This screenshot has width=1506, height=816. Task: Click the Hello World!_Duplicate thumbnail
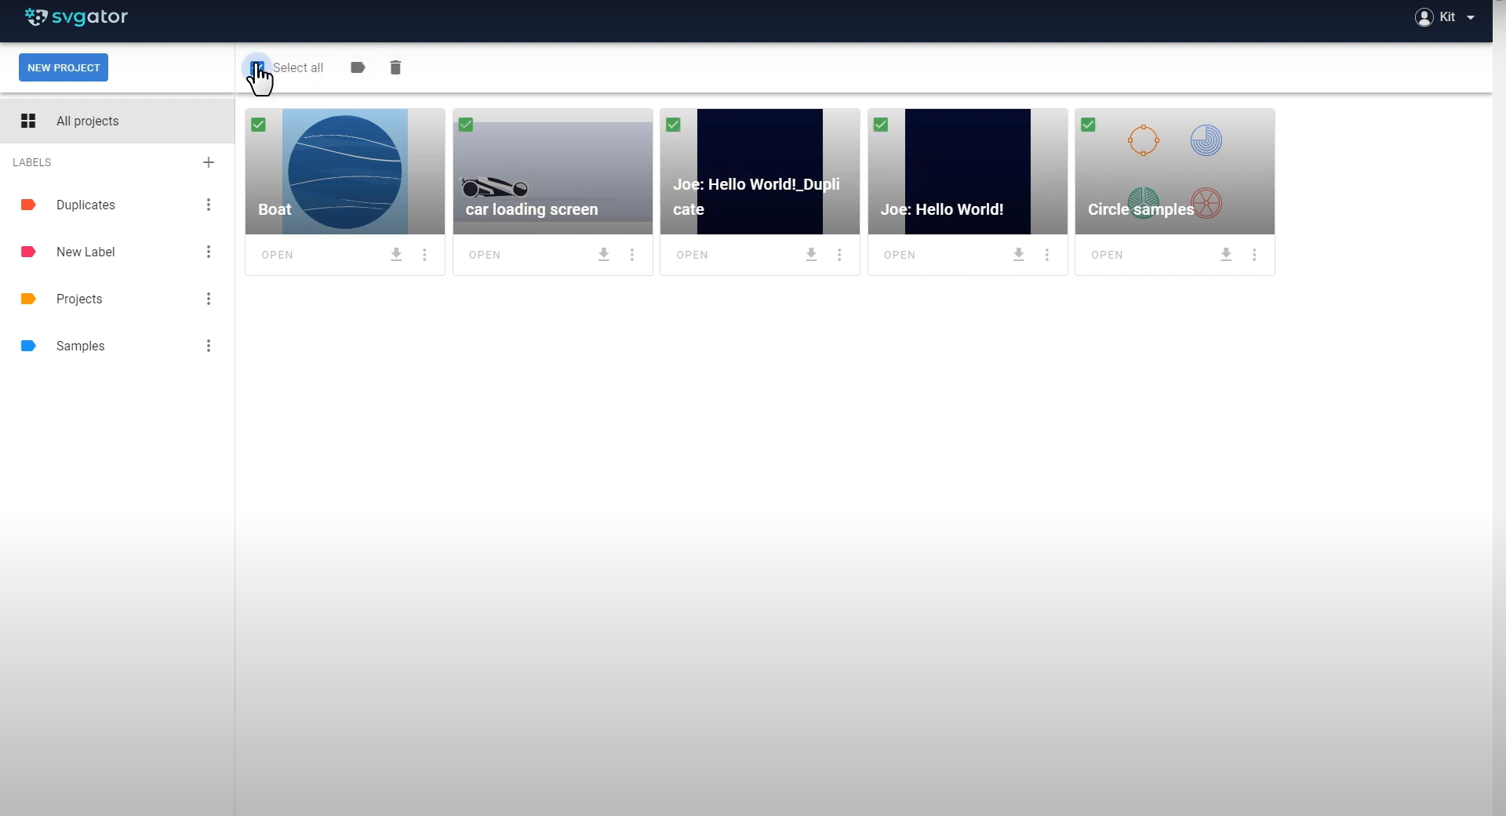(760, 172)
